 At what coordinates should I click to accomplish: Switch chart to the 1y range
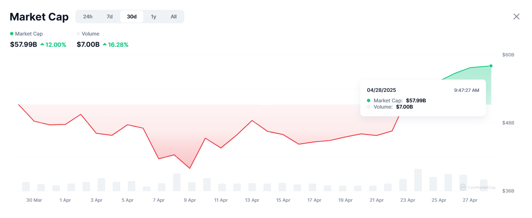pyautogui.click(x=154, y=17)
